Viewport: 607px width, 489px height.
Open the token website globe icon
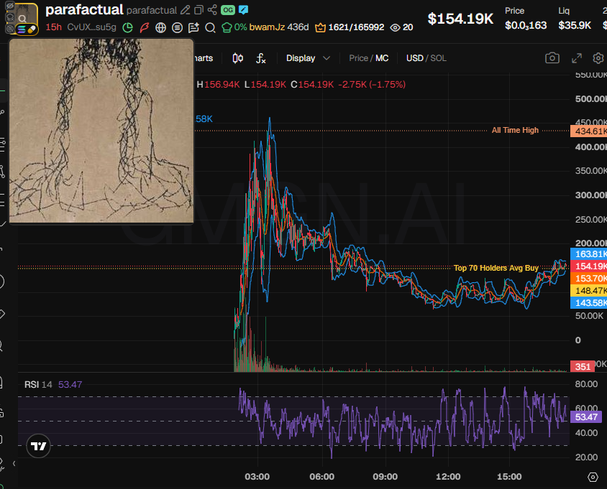pyautogui.click(x=160, y=27)
